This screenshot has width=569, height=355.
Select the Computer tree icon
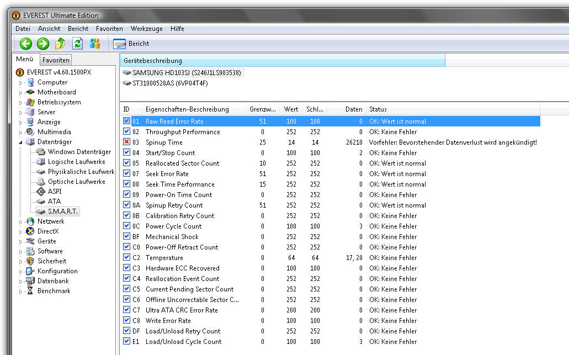pyautogui.click(x=30, y=82)
